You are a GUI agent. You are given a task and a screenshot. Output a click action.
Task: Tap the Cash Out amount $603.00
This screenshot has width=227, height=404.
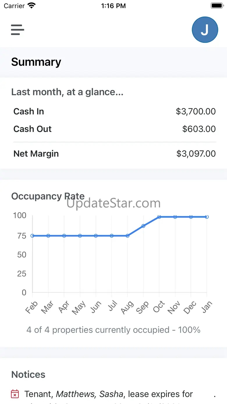pos(199,129)
